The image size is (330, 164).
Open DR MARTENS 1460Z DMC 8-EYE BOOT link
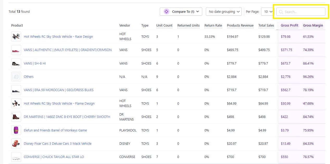click(x=67, y=117)
